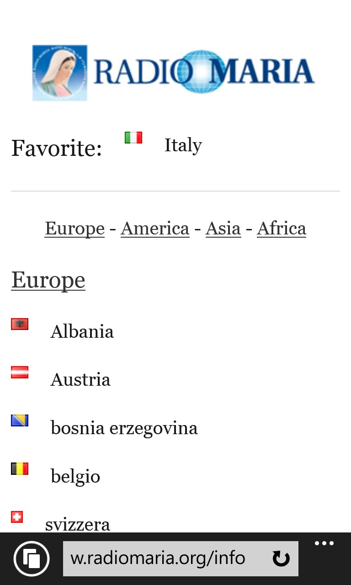The width and height of the screenshot is (351, 585).
Task: Click the Radio Maria logo banner
Action: coord(174,73)
